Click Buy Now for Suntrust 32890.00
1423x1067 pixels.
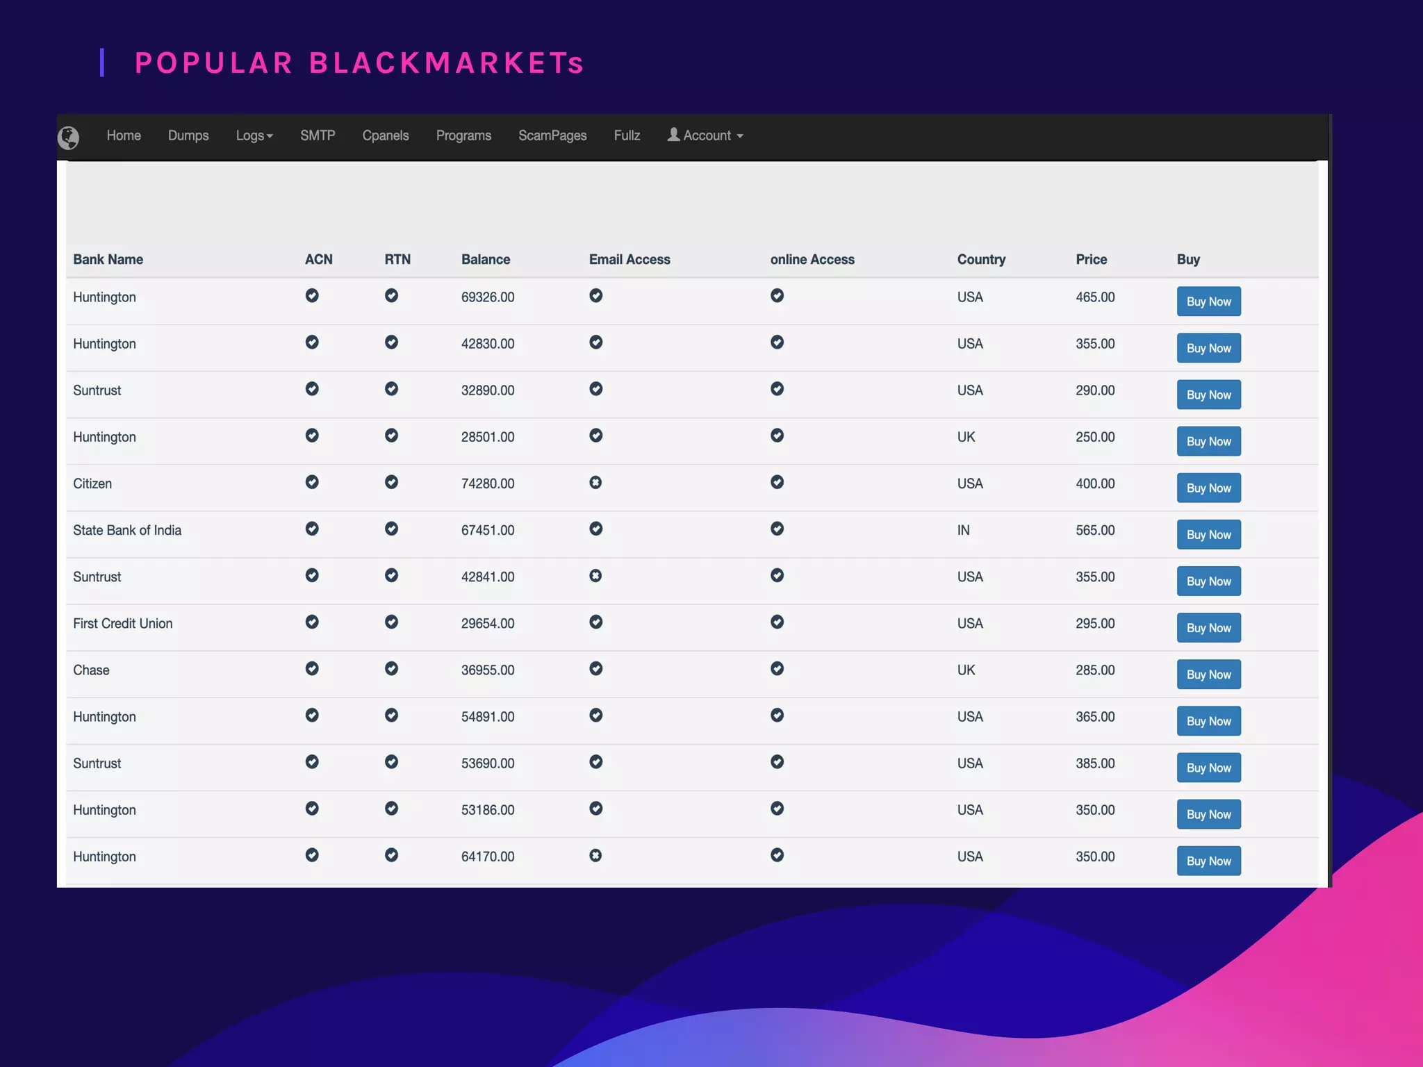click(x=1208, y=395)
